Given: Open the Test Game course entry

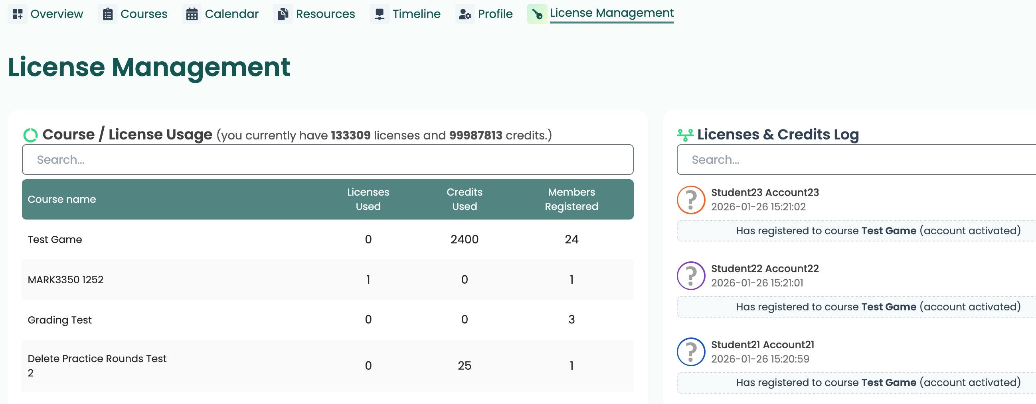Looking at the screenshot, I should point(55,239).
